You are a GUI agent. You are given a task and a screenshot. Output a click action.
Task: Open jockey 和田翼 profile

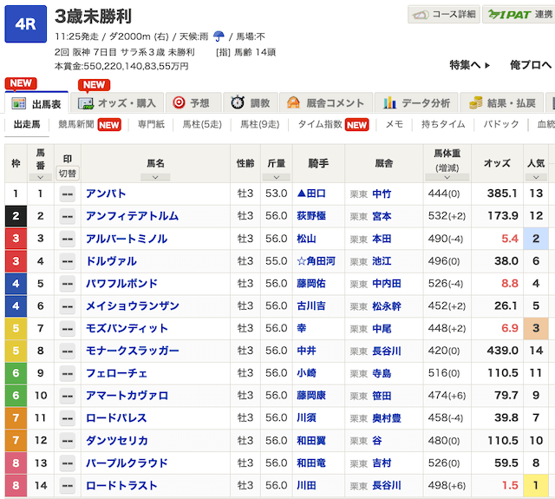point(310,441)
